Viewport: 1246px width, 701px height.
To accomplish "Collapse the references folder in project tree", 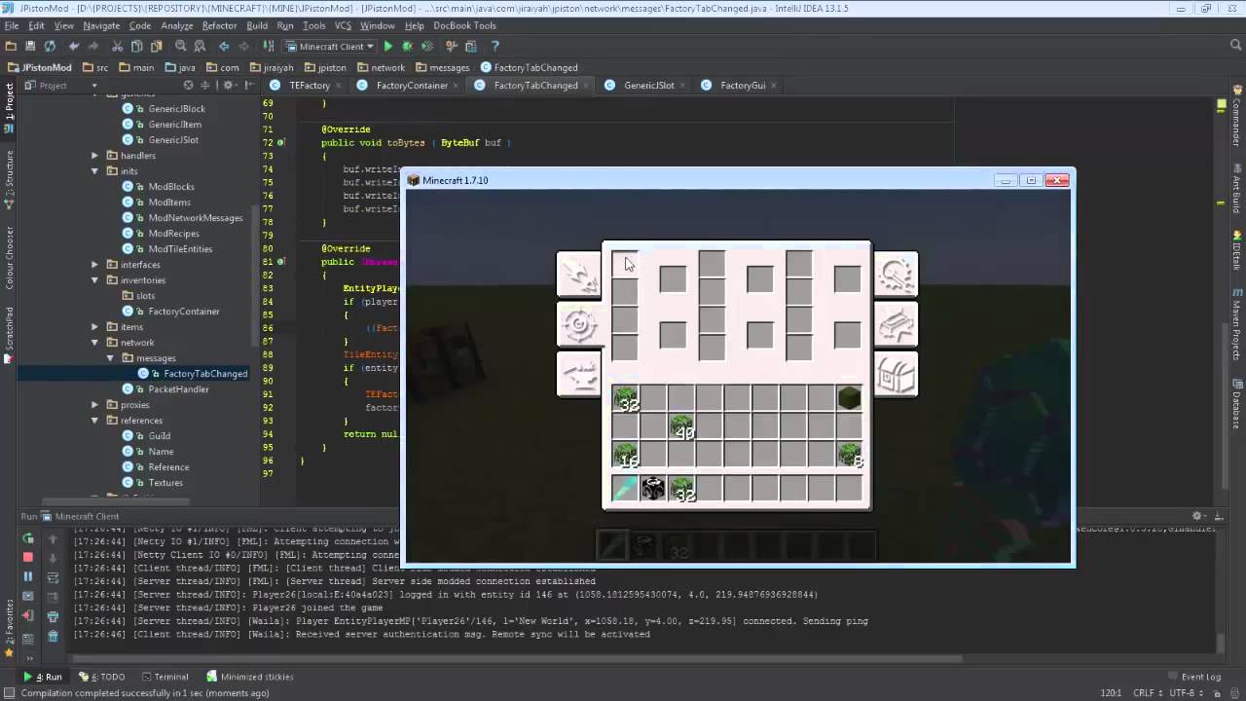I will tap(95, 421).
